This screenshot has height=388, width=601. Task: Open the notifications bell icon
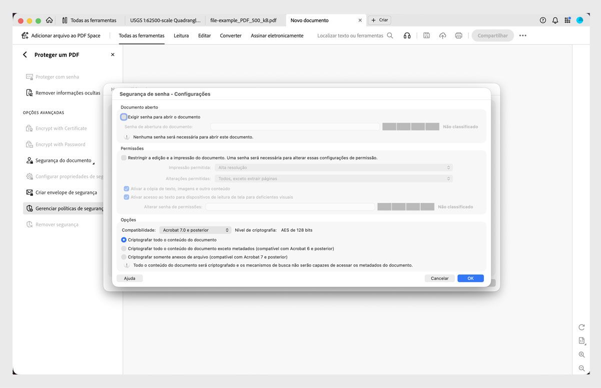[555, 20]
